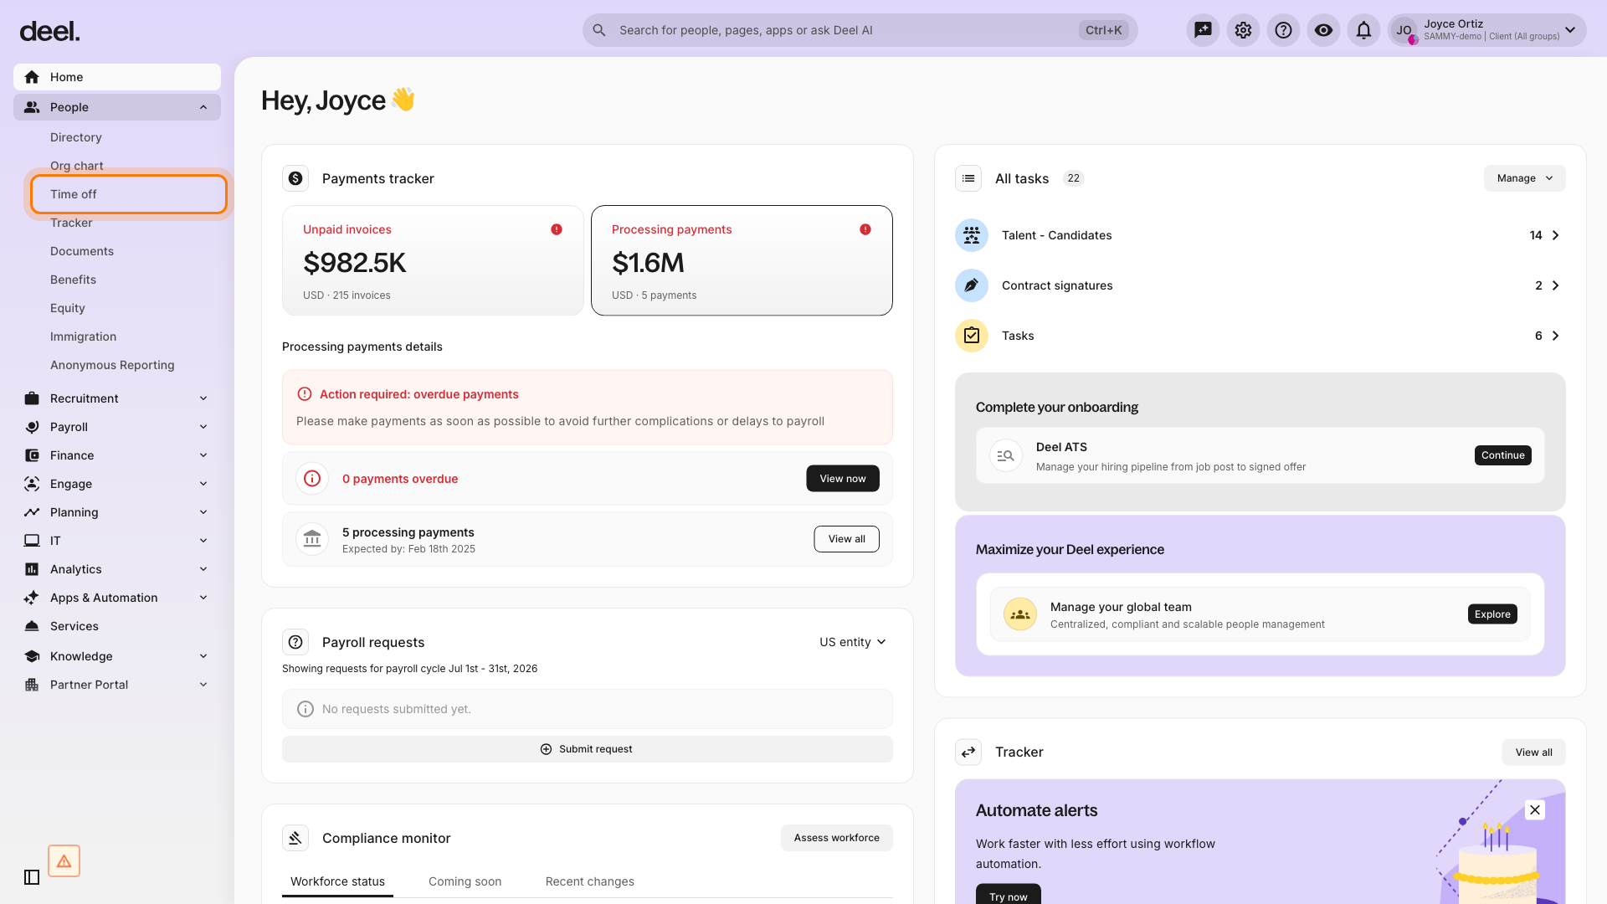Click the Deel ATS search icon
This screenshot has height=904, width=1607.
1006,455
